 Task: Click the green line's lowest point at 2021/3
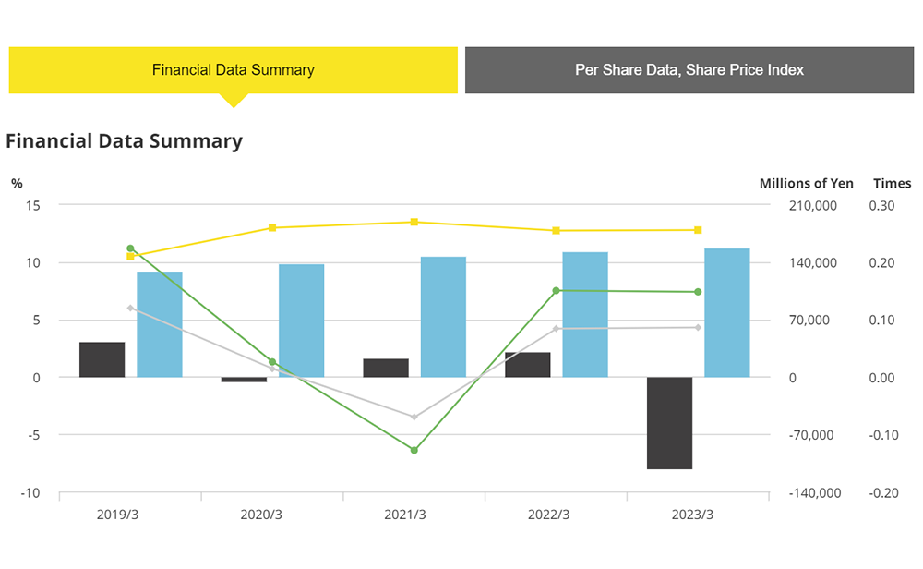click(414, 450)
